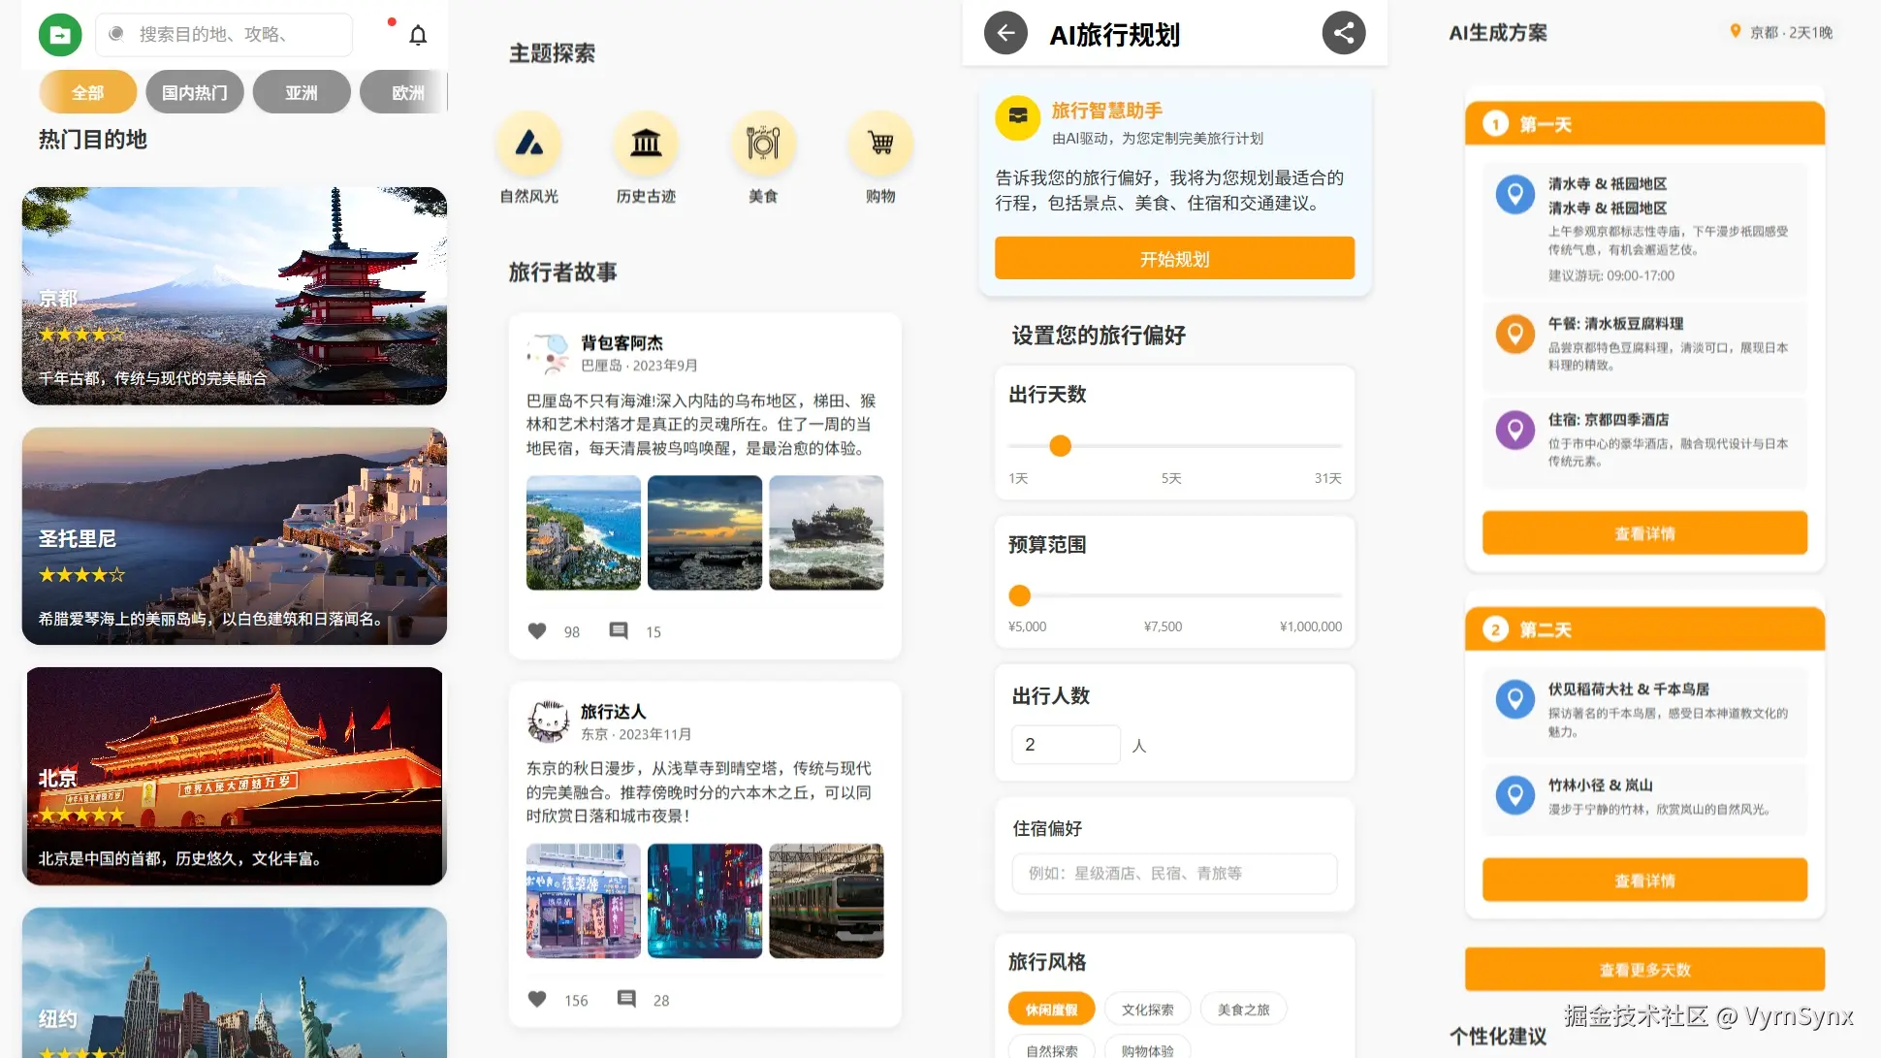The height and width of the screenshot is (1058, 1881).
Task: Open the 历史古迹 museum icon
Action: point(646,144)
